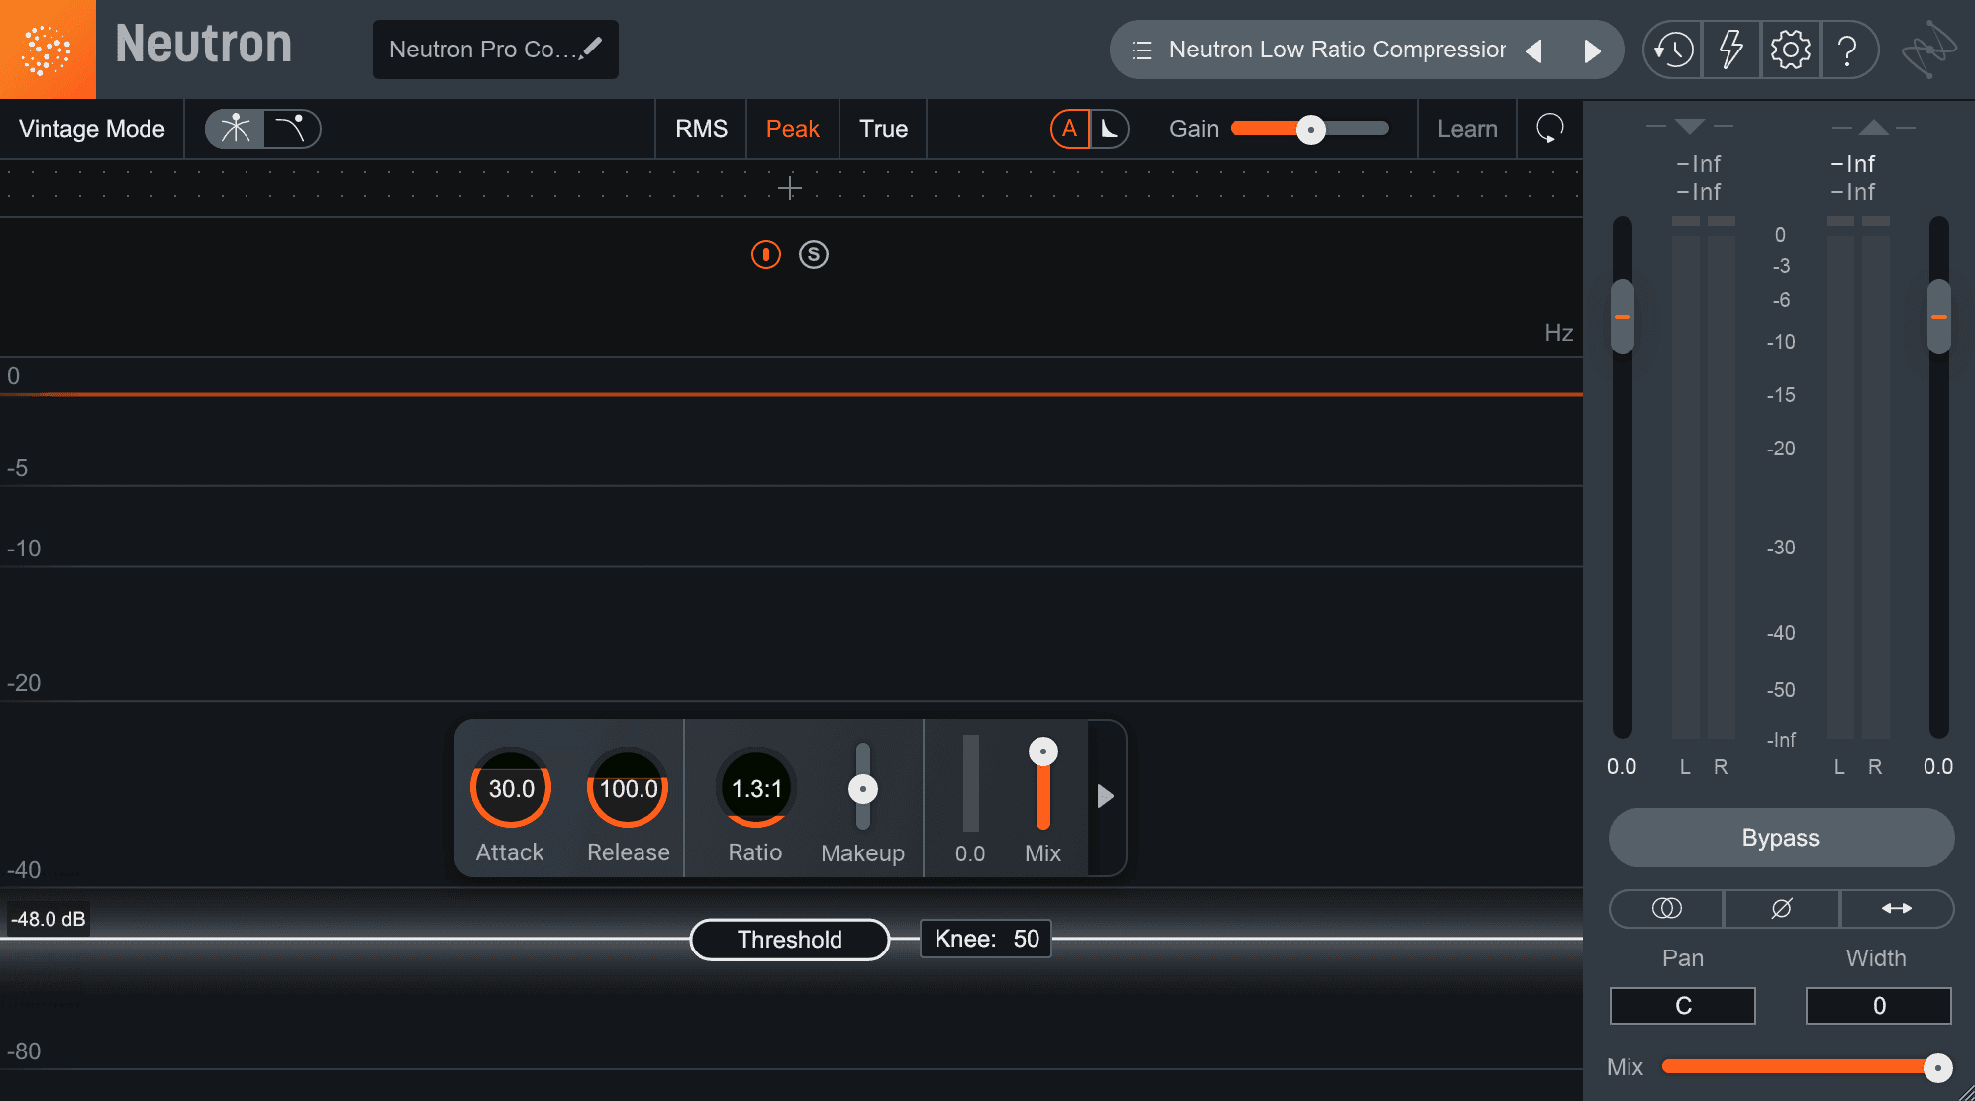Image resolution: width=1975 pixels, height=1101 pixels.
Task: Click the global Mix slider handle at bottom
Action: [1937, 1067]
